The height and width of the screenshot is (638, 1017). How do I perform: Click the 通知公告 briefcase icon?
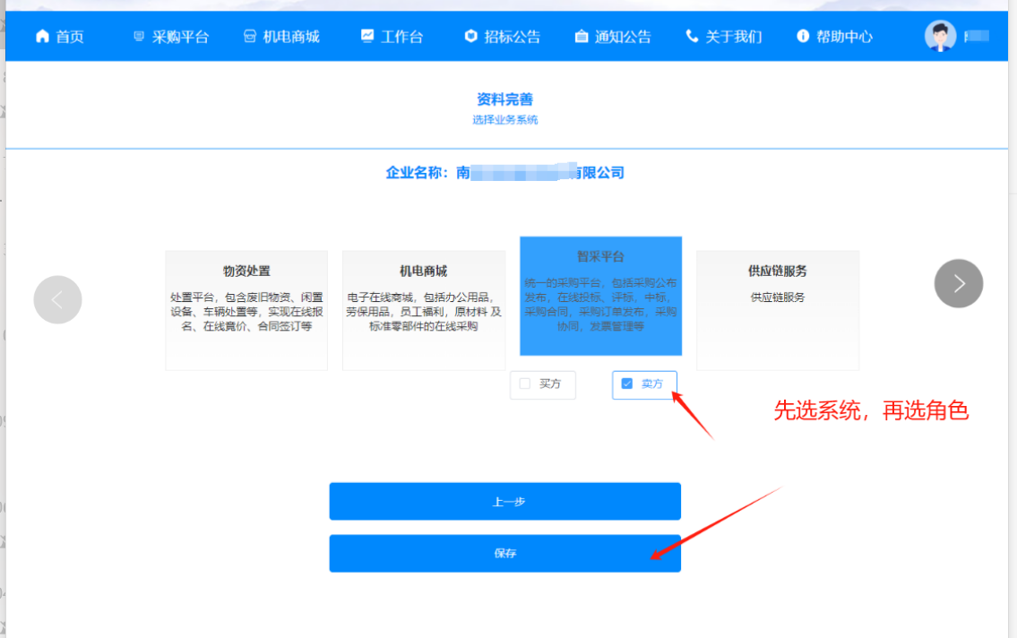582,37
